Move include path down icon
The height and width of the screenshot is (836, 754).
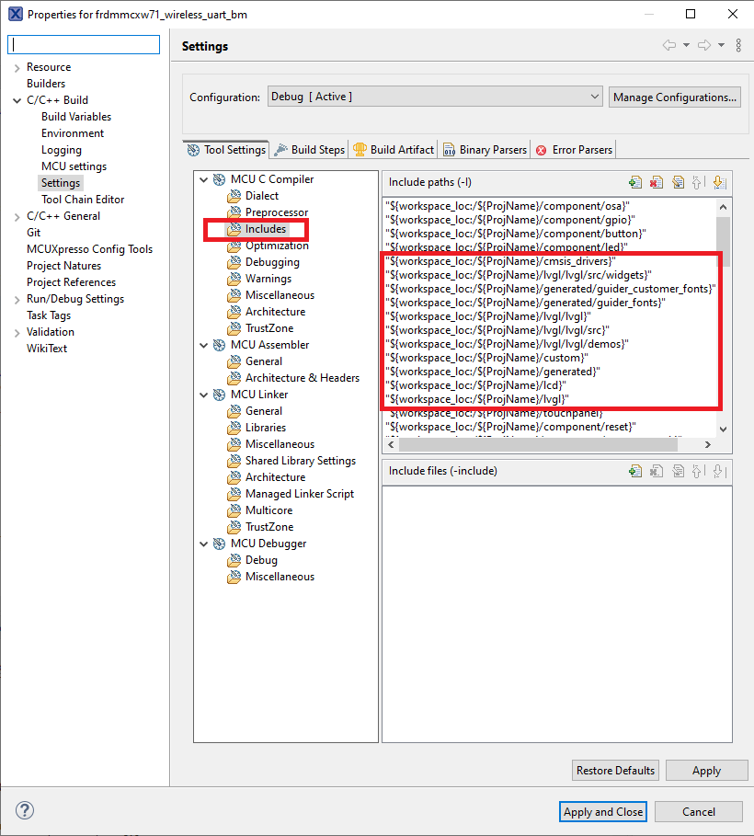click(719, 182)
